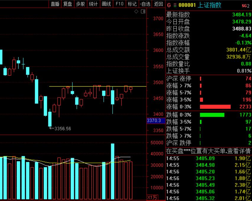Click the 14:56 tick at 3485.49
The height and width of the screenshot is (201, 252).
click(x=208, y=185)
